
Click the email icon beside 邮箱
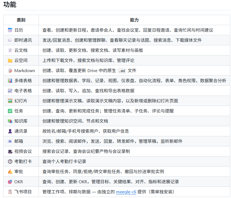[x=10, y=141]
